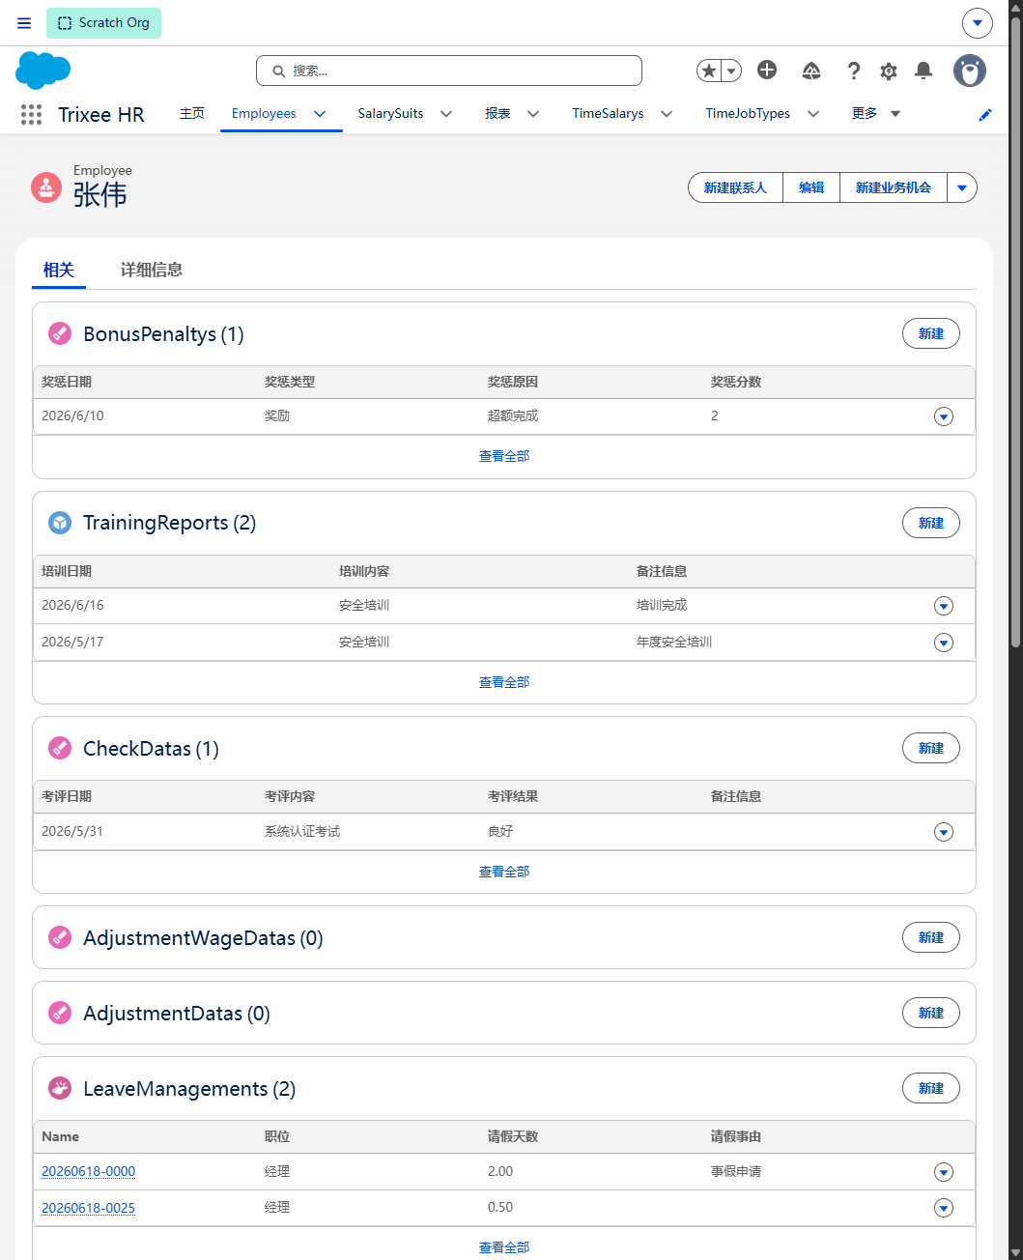Expand the SalarySuits tab chevron
1023x1260 pixels.
[446, 114]
